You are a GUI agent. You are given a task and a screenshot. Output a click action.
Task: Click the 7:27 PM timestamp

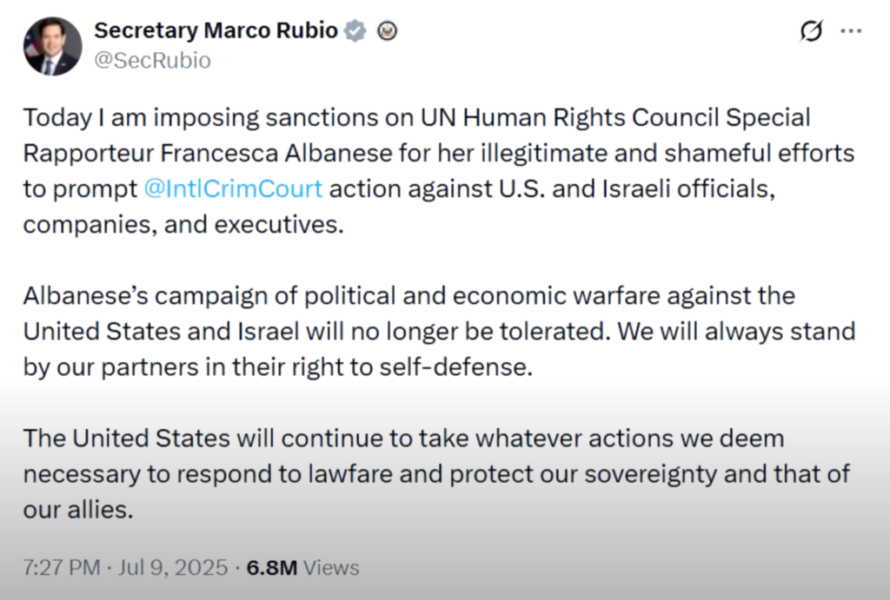63,568
